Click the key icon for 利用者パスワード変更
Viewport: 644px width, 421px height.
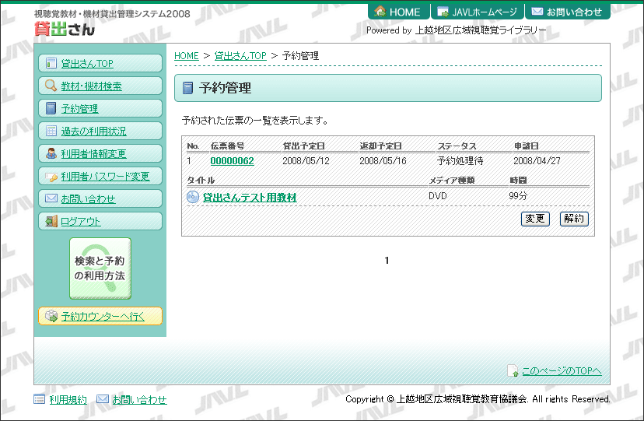point(51,177)
